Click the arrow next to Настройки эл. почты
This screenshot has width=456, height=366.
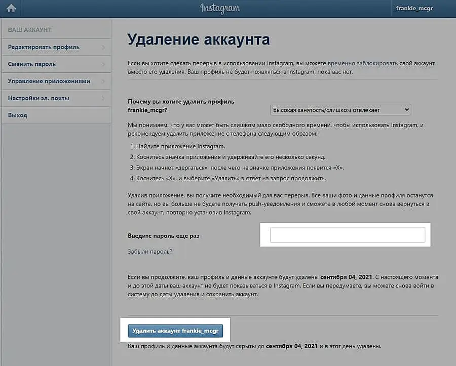[x=103, y=98]
